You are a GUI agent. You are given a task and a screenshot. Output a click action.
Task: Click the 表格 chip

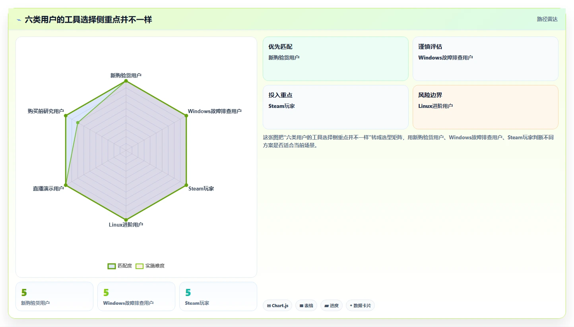(x=306, y=306)
